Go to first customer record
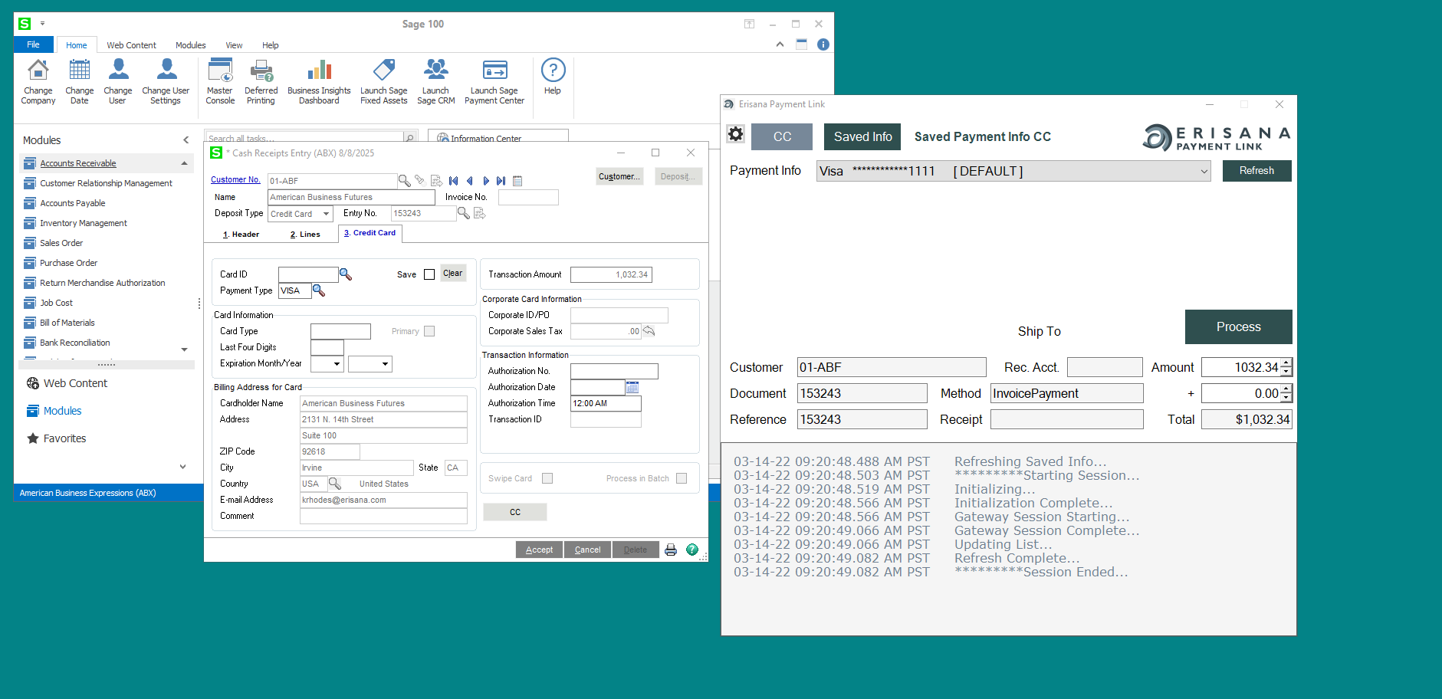This screenshot has height=699, width=1442. tap(454, 181)
